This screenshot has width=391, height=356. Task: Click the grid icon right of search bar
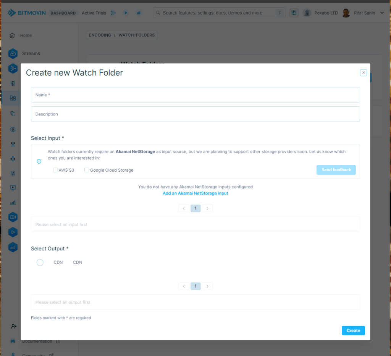point(294,13)
